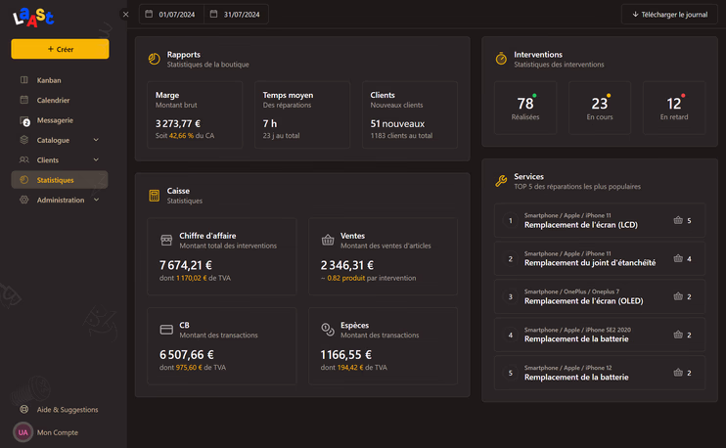Screen dimensions: 726x448
Task: Expand the Clients submenu chevron
Action: click(96, 159)
